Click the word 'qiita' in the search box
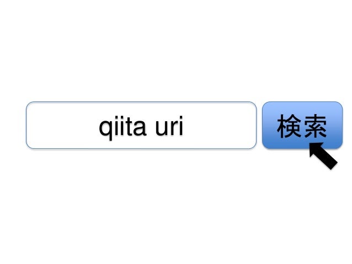The image size is (352, 264). (122, 127)
